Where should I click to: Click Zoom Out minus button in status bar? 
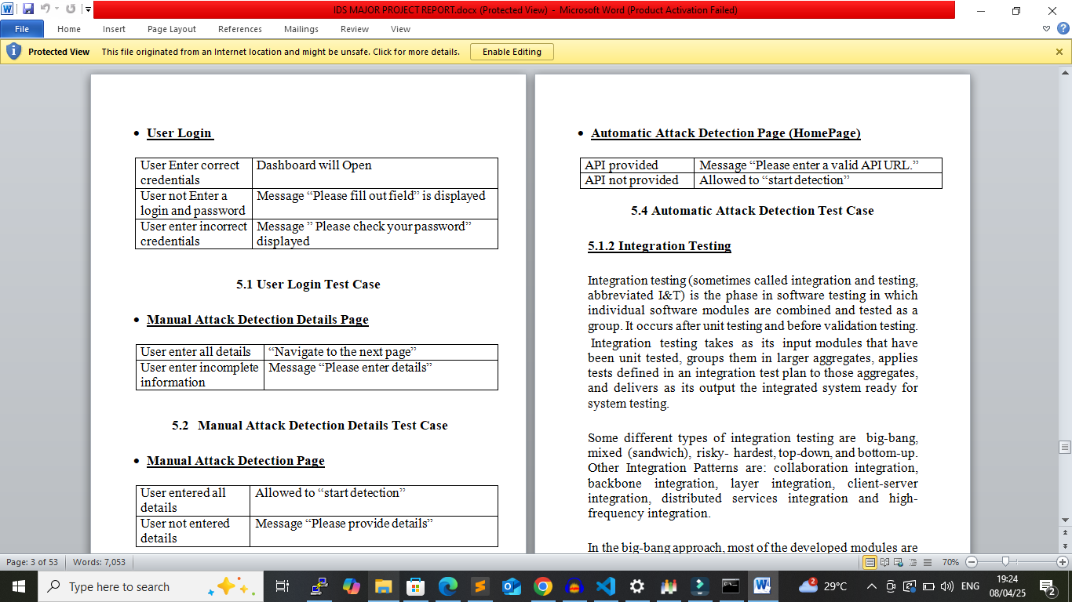click(x=972, y=562)
